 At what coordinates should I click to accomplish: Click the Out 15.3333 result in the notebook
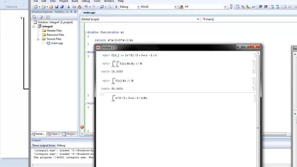tap(117, 71)
